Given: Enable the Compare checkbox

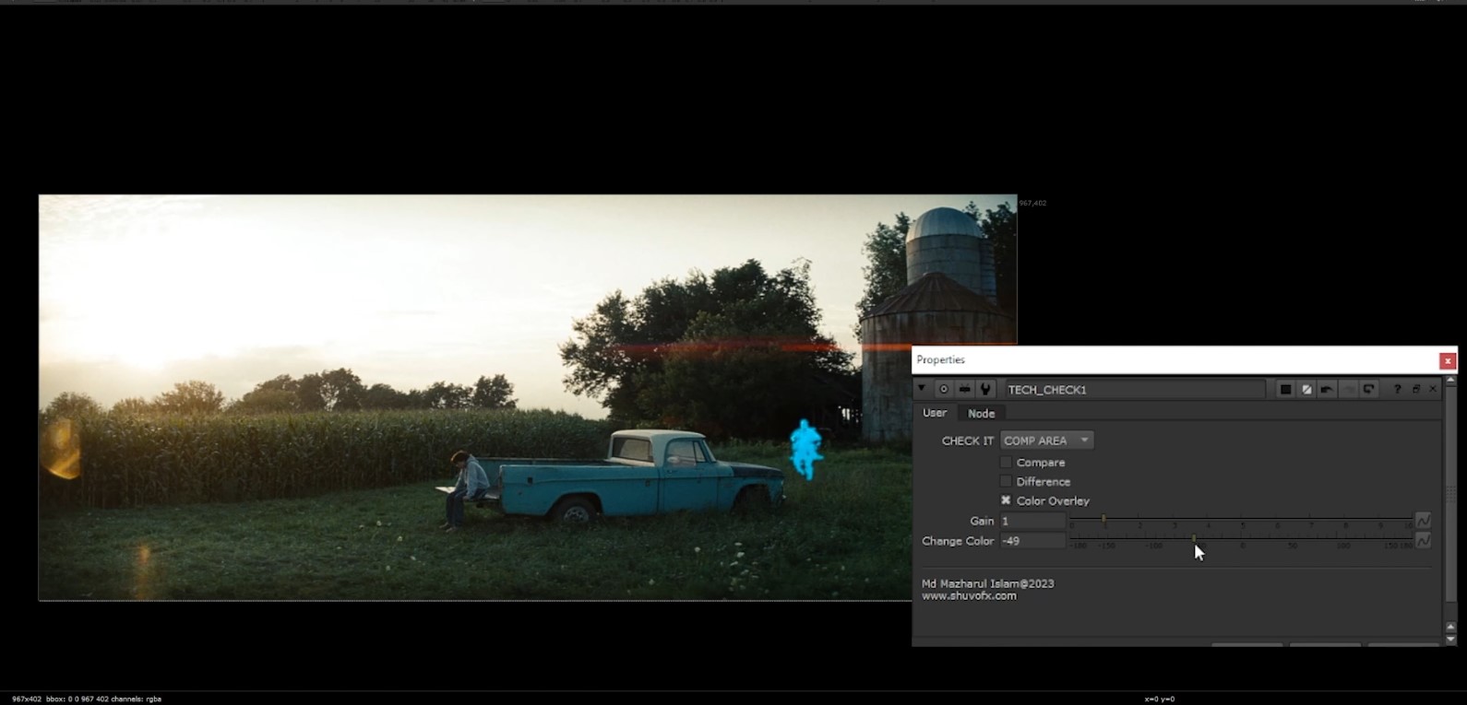Looking at the screenshot, I should coord(1007,463).
